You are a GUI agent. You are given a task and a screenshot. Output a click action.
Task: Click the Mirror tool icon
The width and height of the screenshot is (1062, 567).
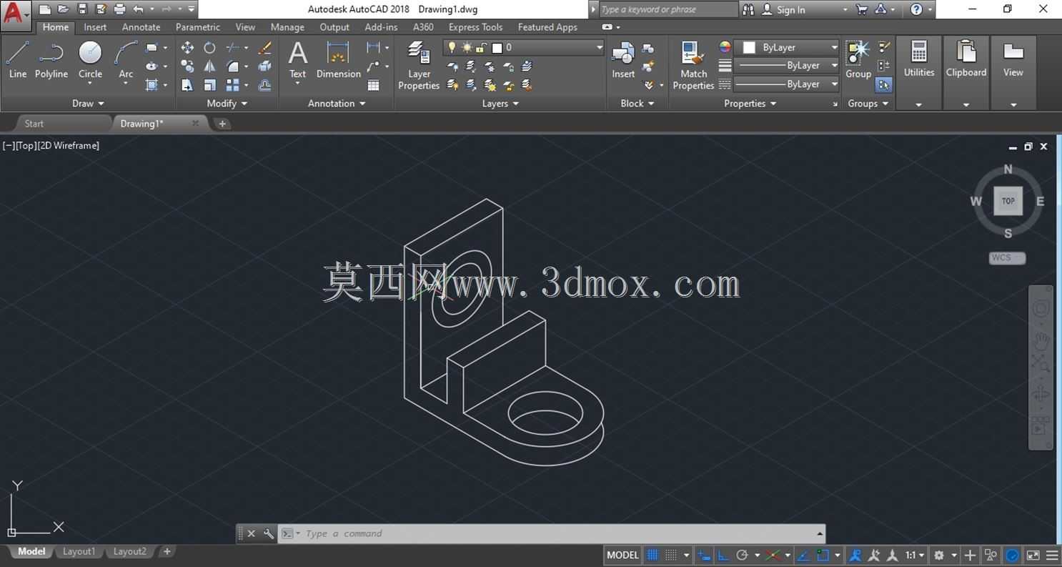click(x=209, y=66)
